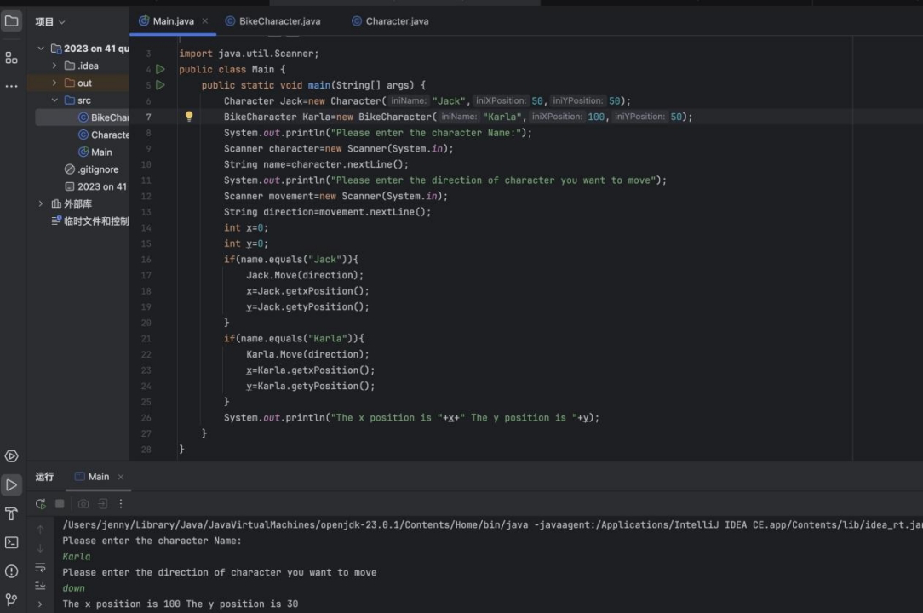923x613 pixels.
Task: Click the green run gutter arrow beside main method
Action: [x=160, y=85]
